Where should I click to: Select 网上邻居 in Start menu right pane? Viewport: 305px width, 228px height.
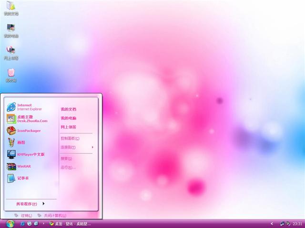69,127
